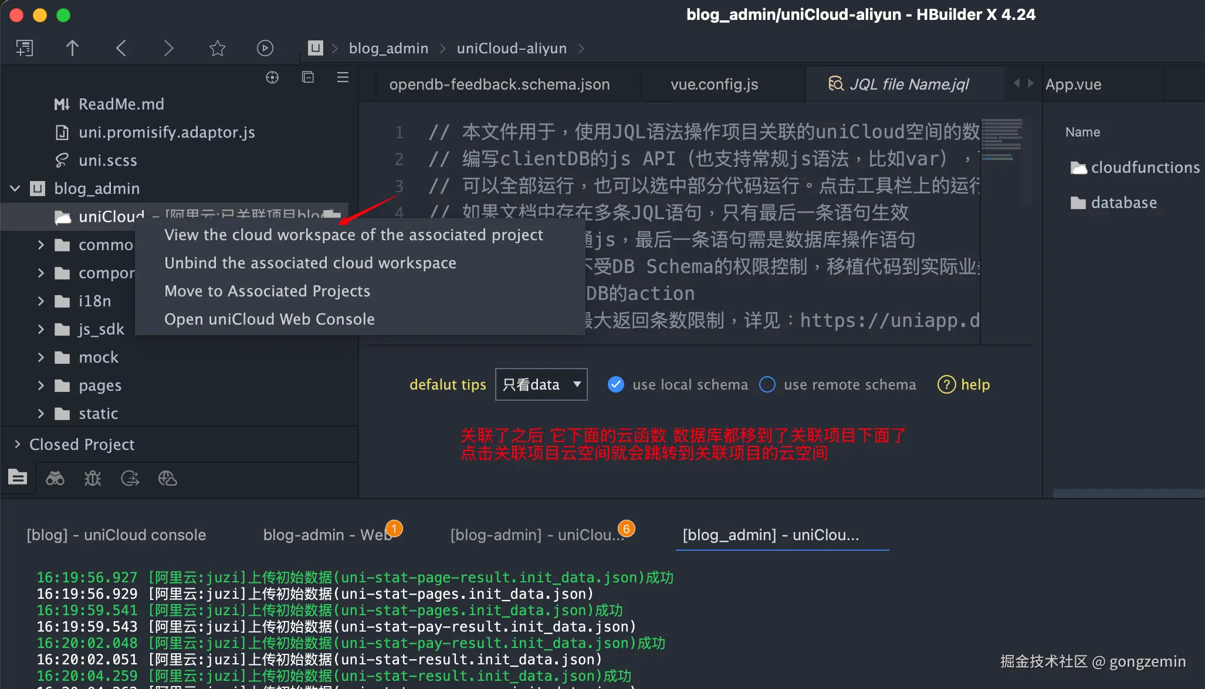Image resolution: width=1205 pixels, height=689 pixels.
Task: Click the locate current file target icon
Action: pyautogui.click(x=272, y=77)
